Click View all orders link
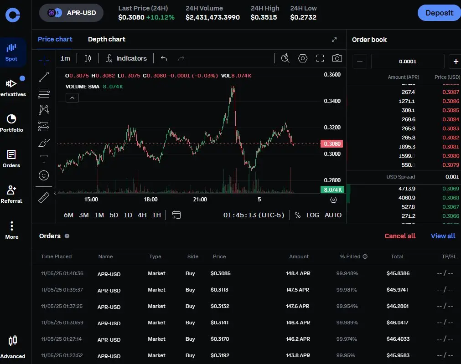The height and width of the screenshot is (364, 461). 443,236
